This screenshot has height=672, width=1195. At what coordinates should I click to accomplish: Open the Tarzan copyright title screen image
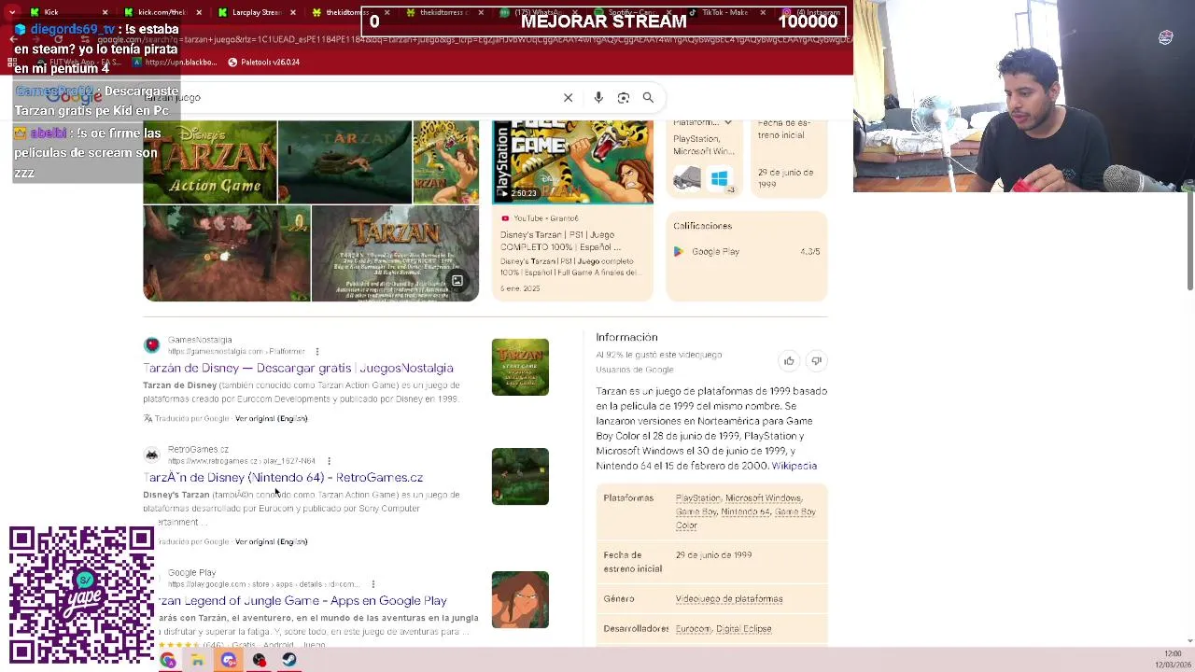point(395,254)
